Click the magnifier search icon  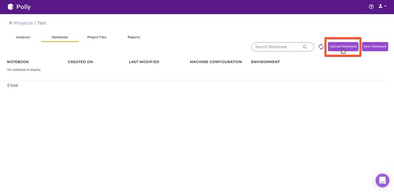click(x=305, y=47)
